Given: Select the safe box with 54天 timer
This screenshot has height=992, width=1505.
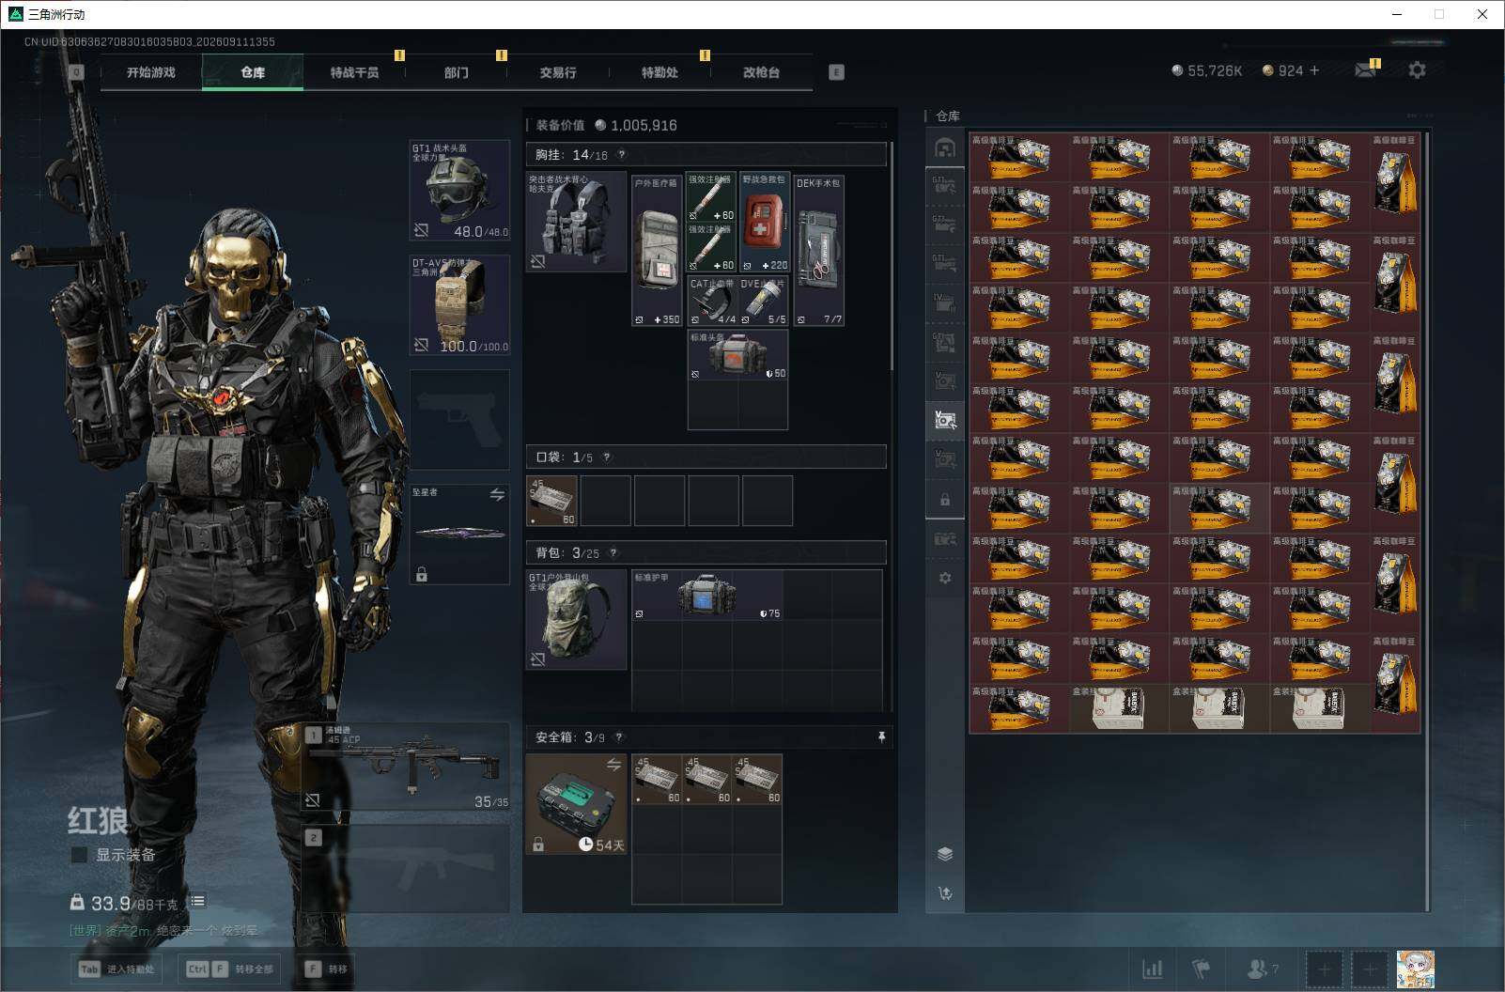Looking at the screenshot, I should (576, 804).
